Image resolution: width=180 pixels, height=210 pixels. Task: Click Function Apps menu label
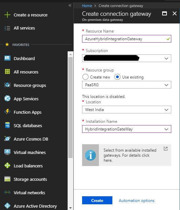coord(28,112)
